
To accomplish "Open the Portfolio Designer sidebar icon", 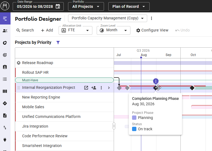I will pyautogui.click(x=5, y=19).
